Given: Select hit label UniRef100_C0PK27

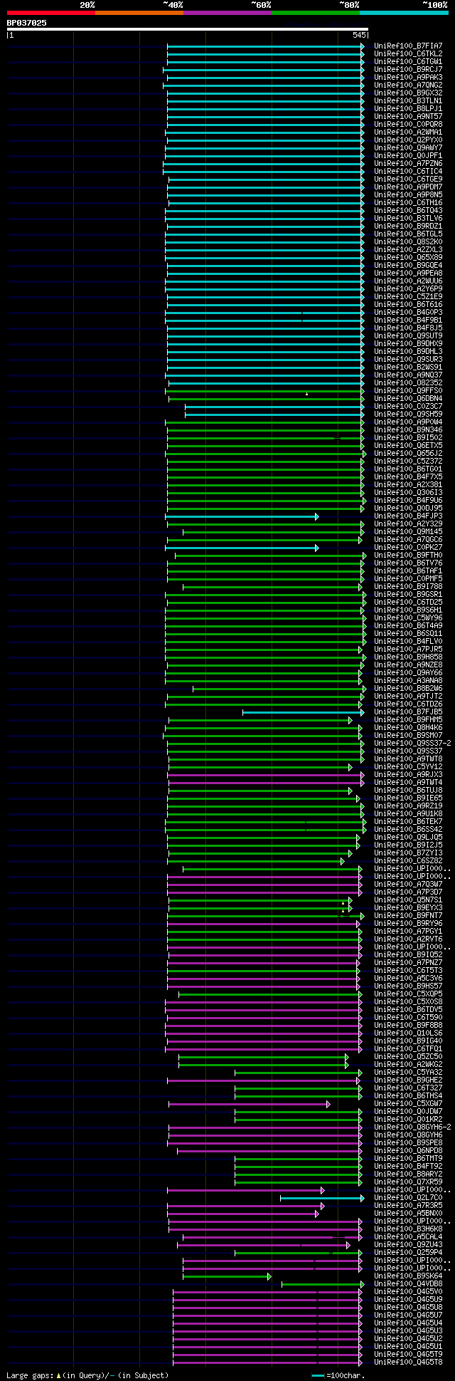Looking at the screenshot, I should click(x=408, y=547).
